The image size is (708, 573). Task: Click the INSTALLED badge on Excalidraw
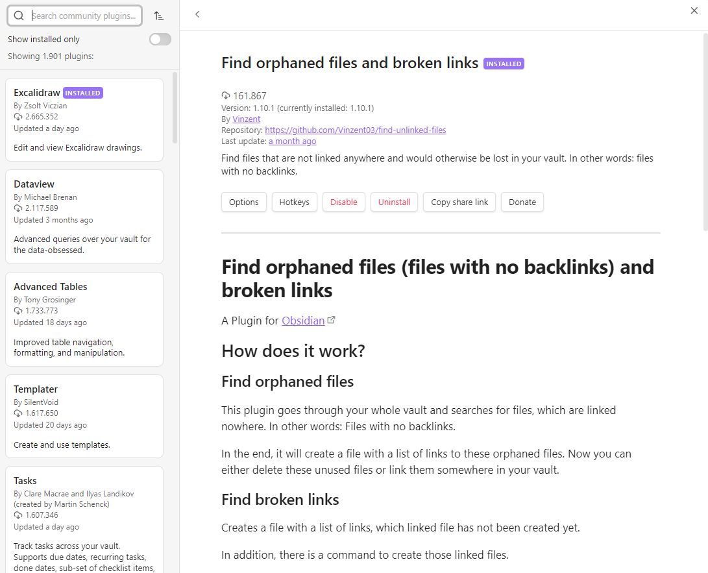[82, 93]
